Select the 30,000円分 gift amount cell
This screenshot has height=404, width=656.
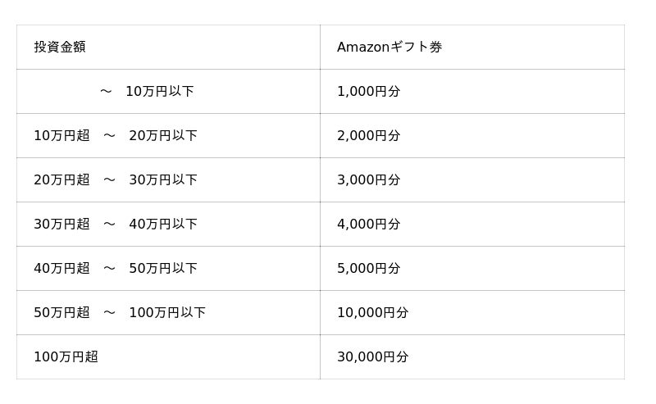(x=372, y=356)
